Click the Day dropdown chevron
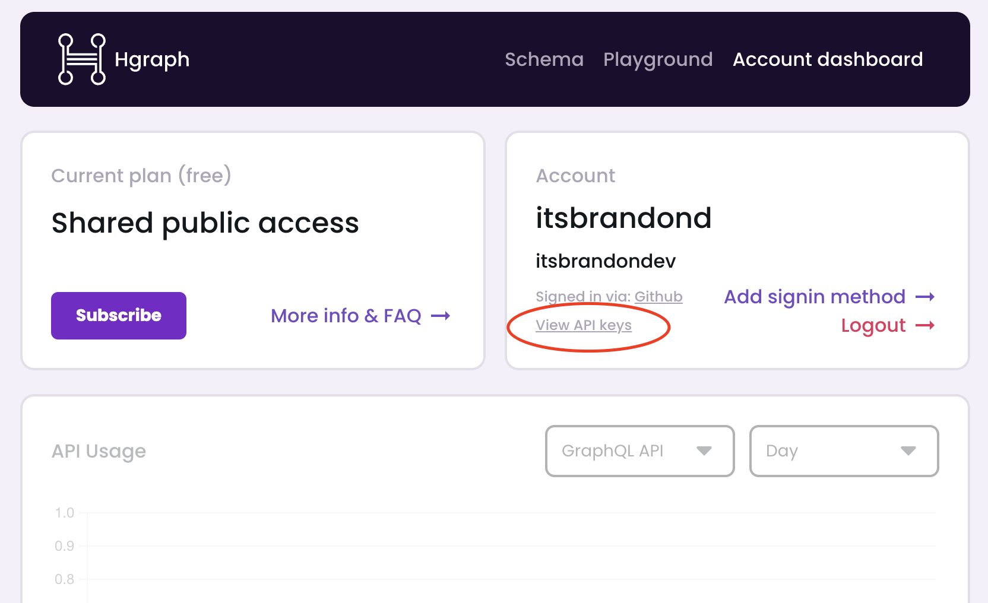The width and height of the screenshot is (988, 603). coord(907,451)
